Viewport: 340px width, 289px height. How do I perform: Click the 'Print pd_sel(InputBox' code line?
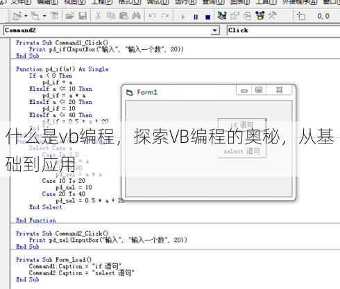108,240
